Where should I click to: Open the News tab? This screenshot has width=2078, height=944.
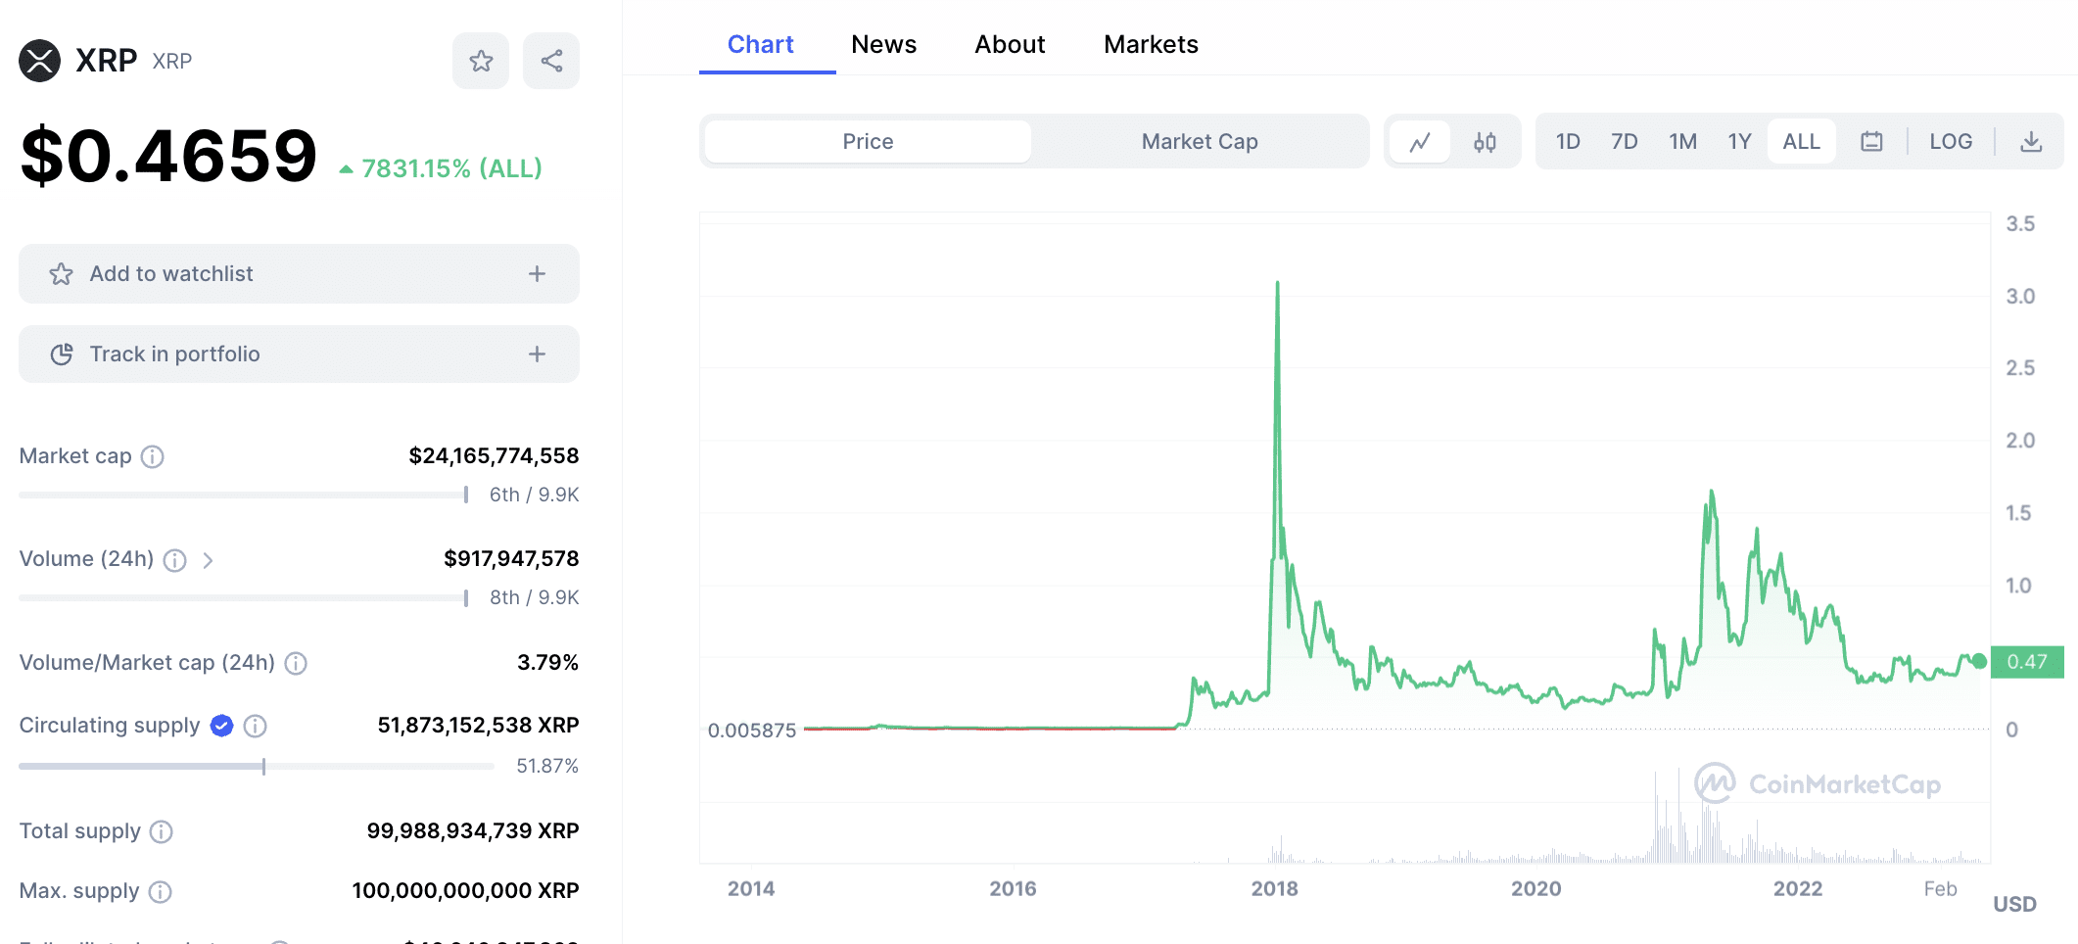tap(884, 45)
